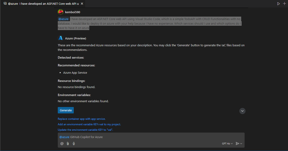Screen dimensions: 288x151
Task: Start voice input with microphone icon
Action: pyautogui.click(x=74, y=144)
